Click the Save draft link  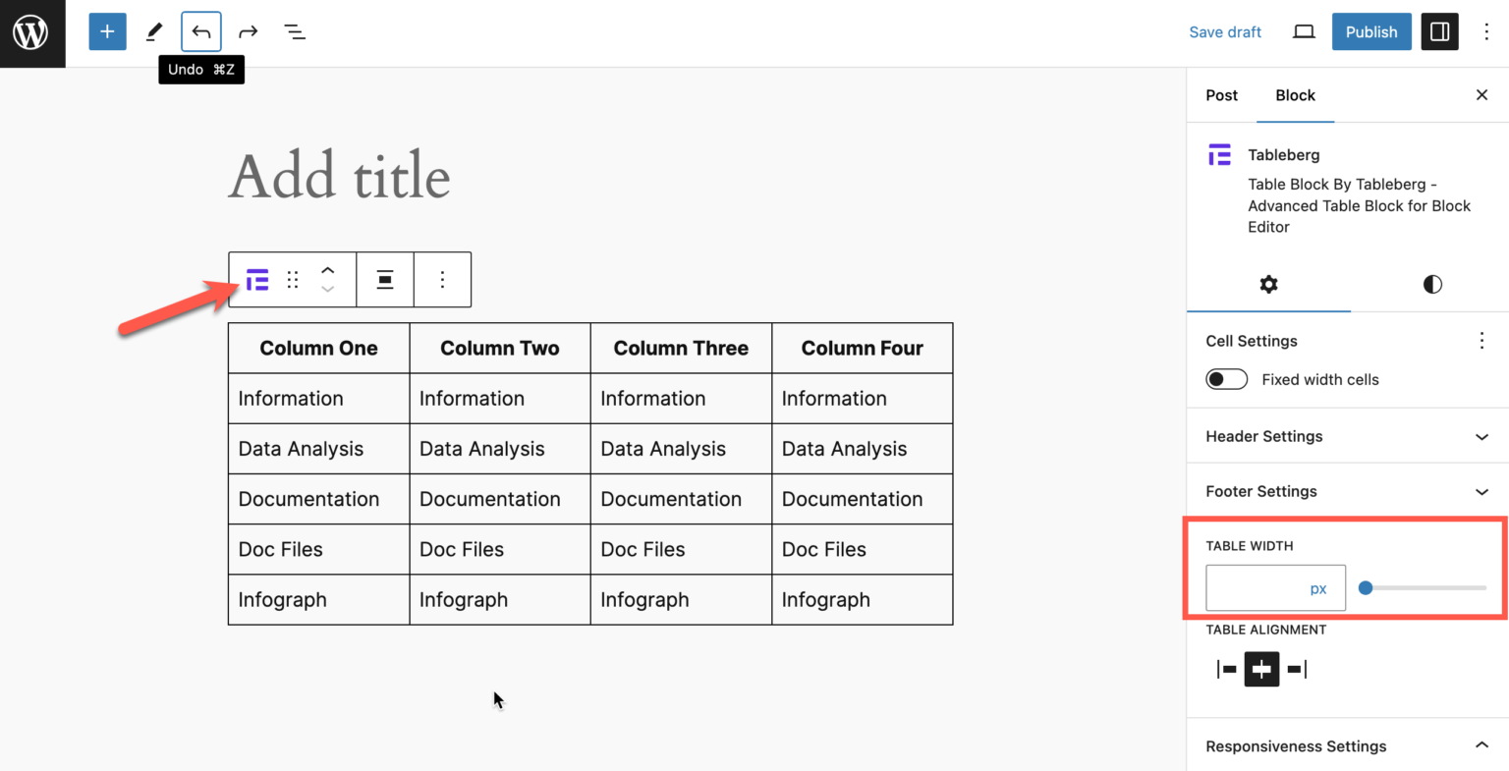1225,30
